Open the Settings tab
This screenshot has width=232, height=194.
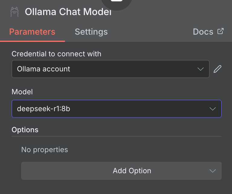tap(91, 32)
